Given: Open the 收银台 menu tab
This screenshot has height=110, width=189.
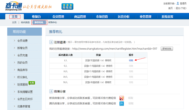Looking at the screenshot, I should [36, 17].
